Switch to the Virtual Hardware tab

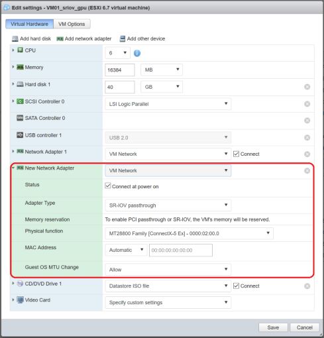pyautogui.click(x=29, y=24)
